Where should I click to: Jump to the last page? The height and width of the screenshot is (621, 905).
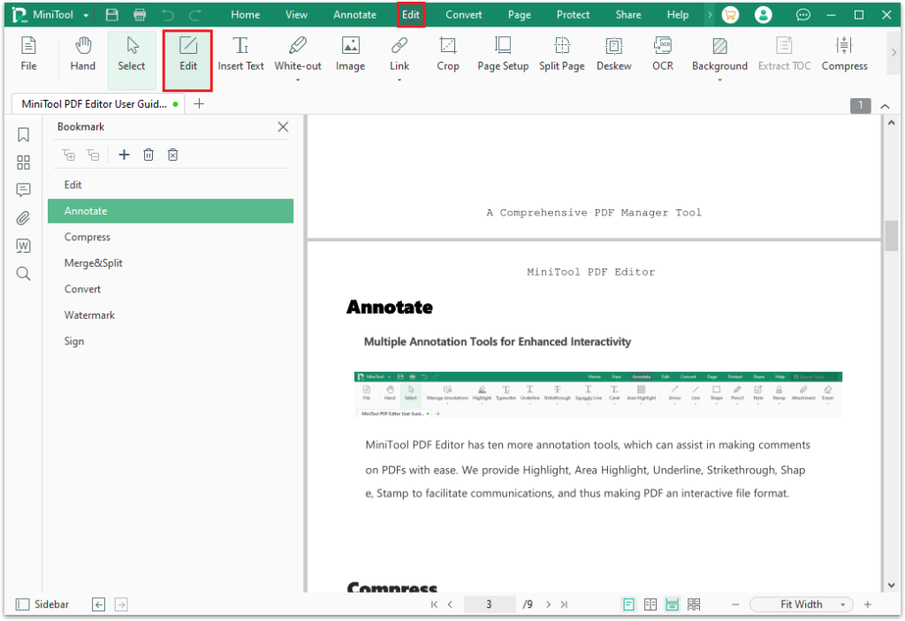pyautogui.click(x=564, y=604)
